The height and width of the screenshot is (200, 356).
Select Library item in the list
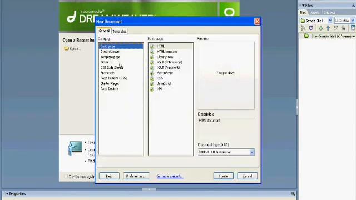171,57
